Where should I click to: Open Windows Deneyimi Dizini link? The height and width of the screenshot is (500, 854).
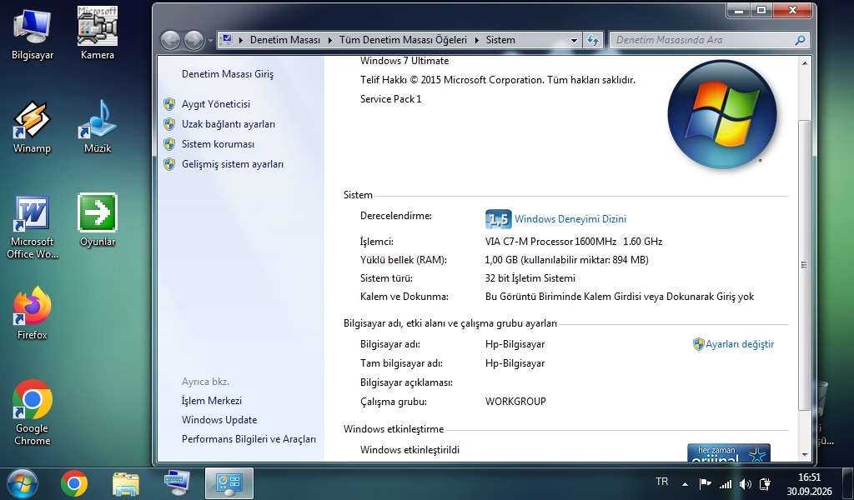coord(570,219)
